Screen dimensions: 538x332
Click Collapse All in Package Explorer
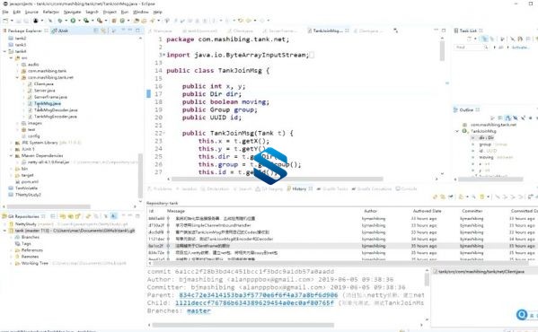point(96,31)
